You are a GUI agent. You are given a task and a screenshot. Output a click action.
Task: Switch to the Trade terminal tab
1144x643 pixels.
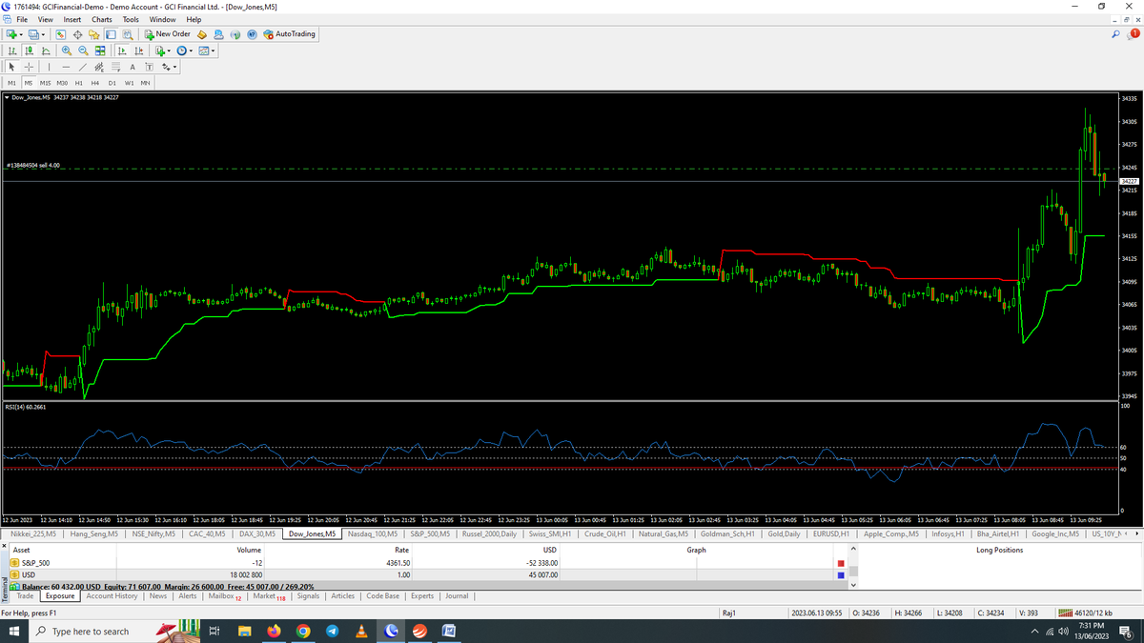(25, 596)
